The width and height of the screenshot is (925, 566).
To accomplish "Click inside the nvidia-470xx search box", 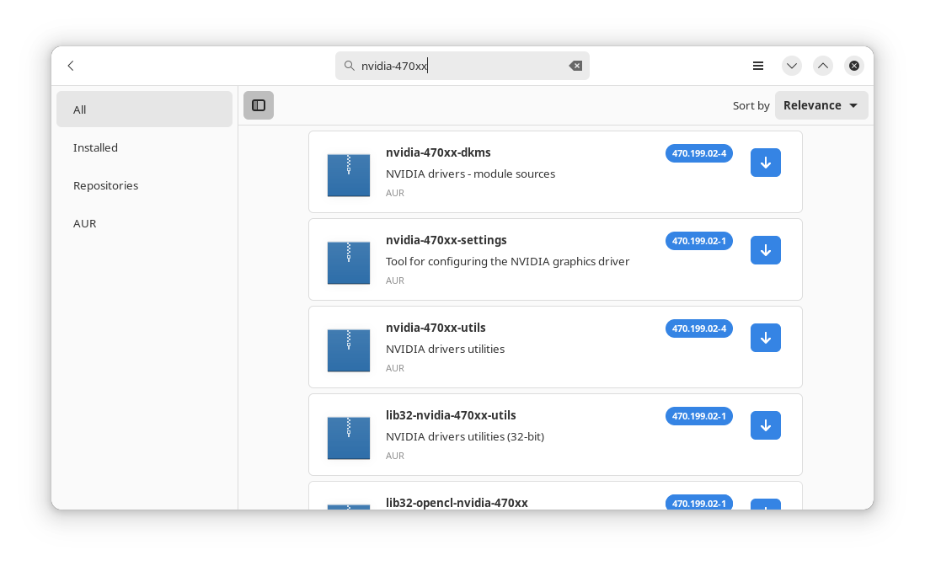I will [x=462, y=66].
